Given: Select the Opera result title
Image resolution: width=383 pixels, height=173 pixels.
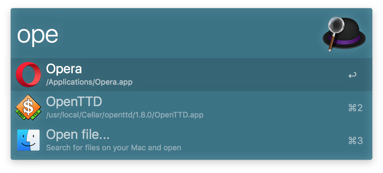Looking at the screenshot, I should [x=64, y=69].
